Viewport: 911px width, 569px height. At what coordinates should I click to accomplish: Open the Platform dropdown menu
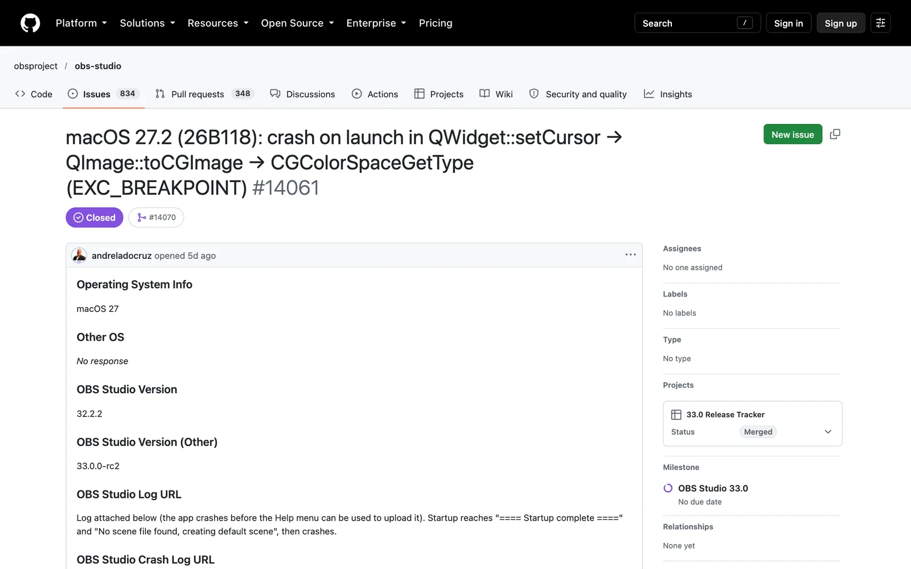[x=81, y=23]
